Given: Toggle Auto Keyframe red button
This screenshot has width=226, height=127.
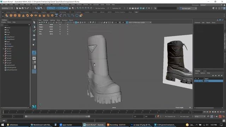Looking at the screenshot, I should click(x=220, y=116).
